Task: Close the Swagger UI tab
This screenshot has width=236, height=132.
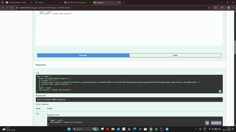Action: click(x=119, y=3)
